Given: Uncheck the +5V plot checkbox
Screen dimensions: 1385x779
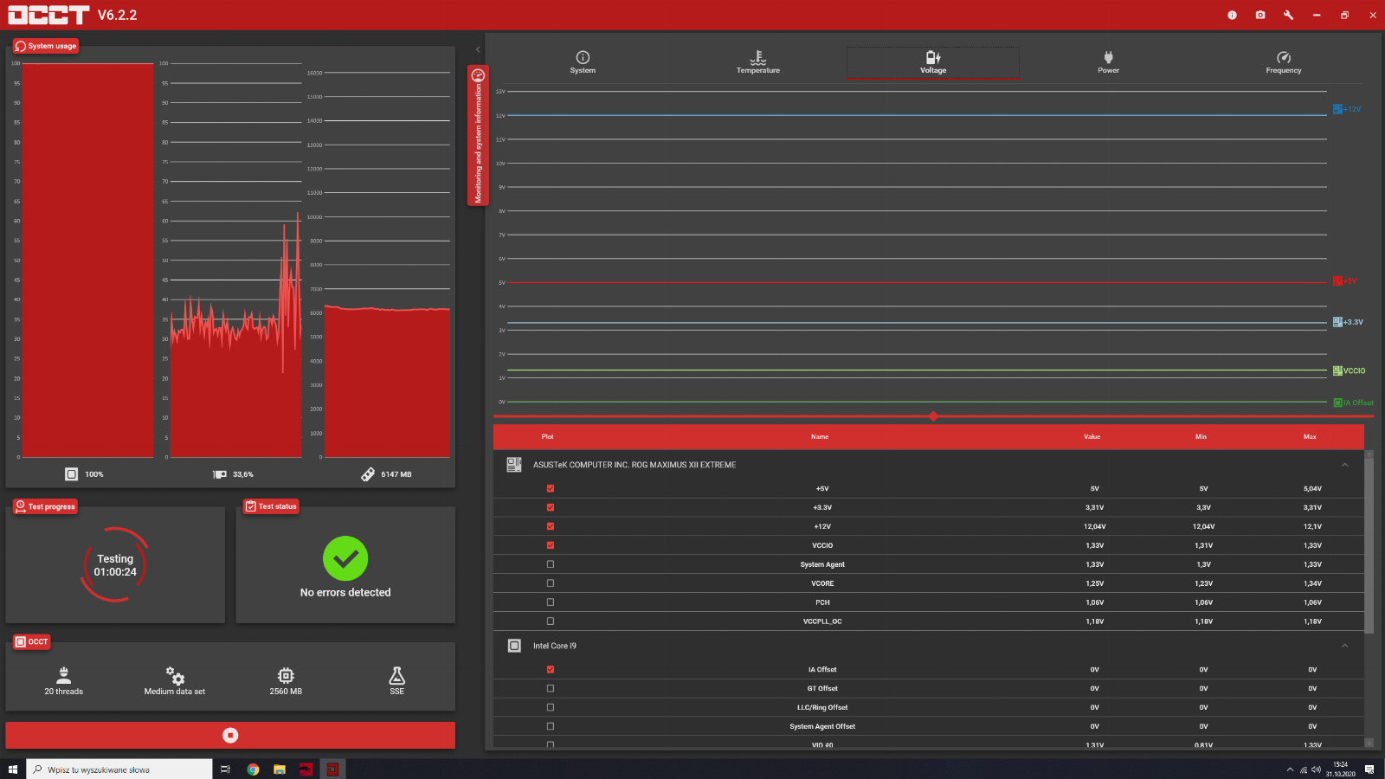Looking at the screenshot, I should pos(551,488).
